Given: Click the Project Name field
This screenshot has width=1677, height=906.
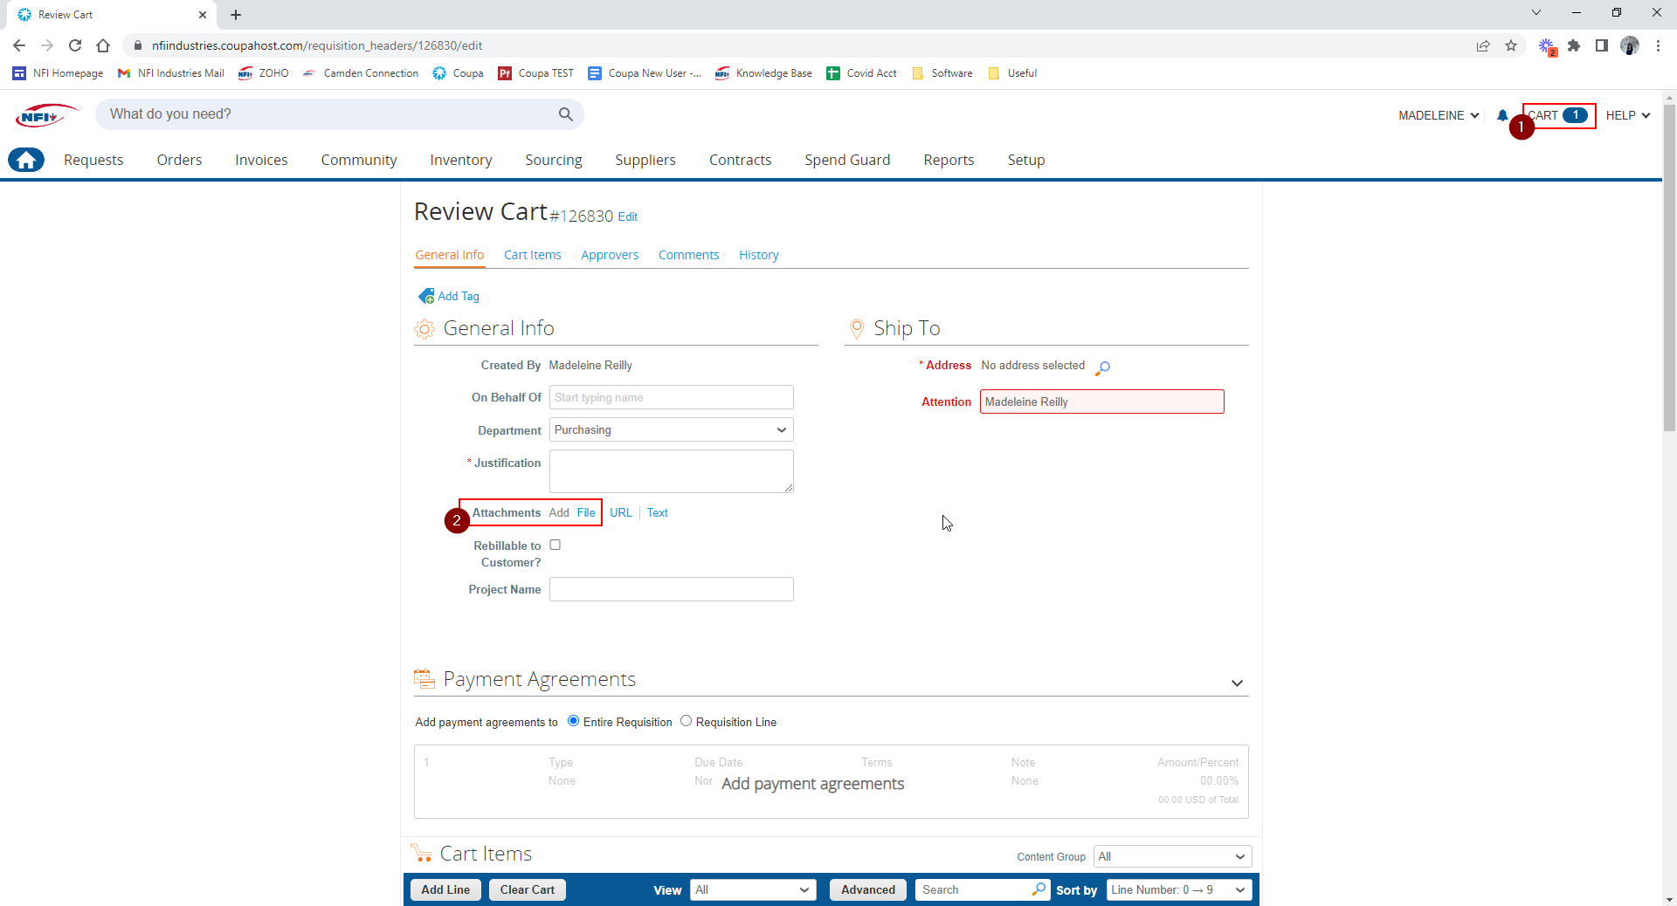Looking at the screenshot, I should [671, 589].
